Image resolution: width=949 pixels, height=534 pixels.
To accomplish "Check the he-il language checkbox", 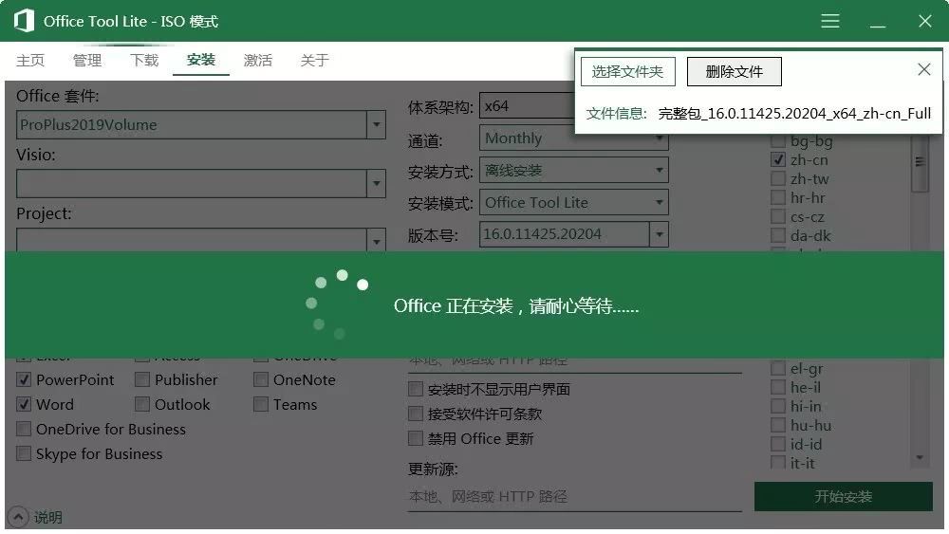I will pyautogui.click(x=778, y=387).
